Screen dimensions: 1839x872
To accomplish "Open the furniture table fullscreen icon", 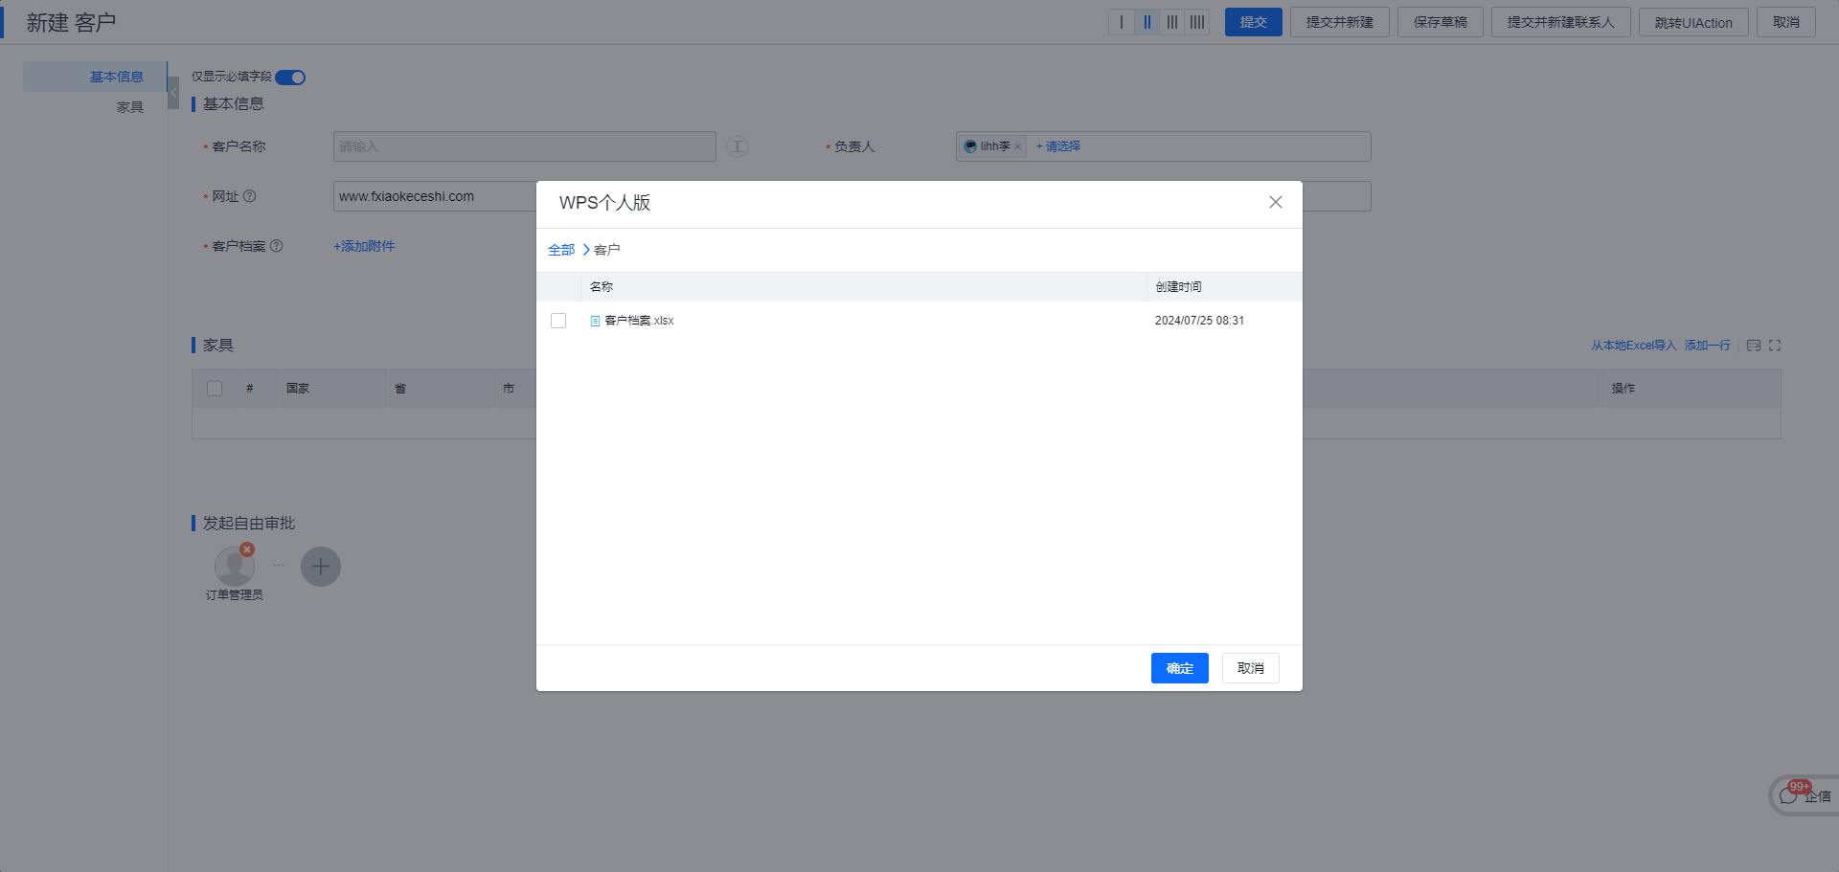I will (1776, 346).
